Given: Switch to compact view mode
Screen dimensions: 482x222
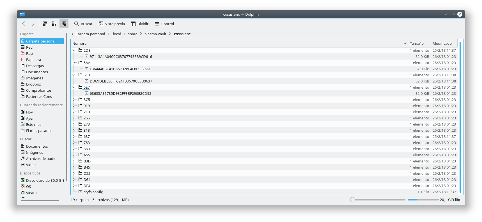Looking at the screenshot, I should pyautogui.click(x=54, y=24).
